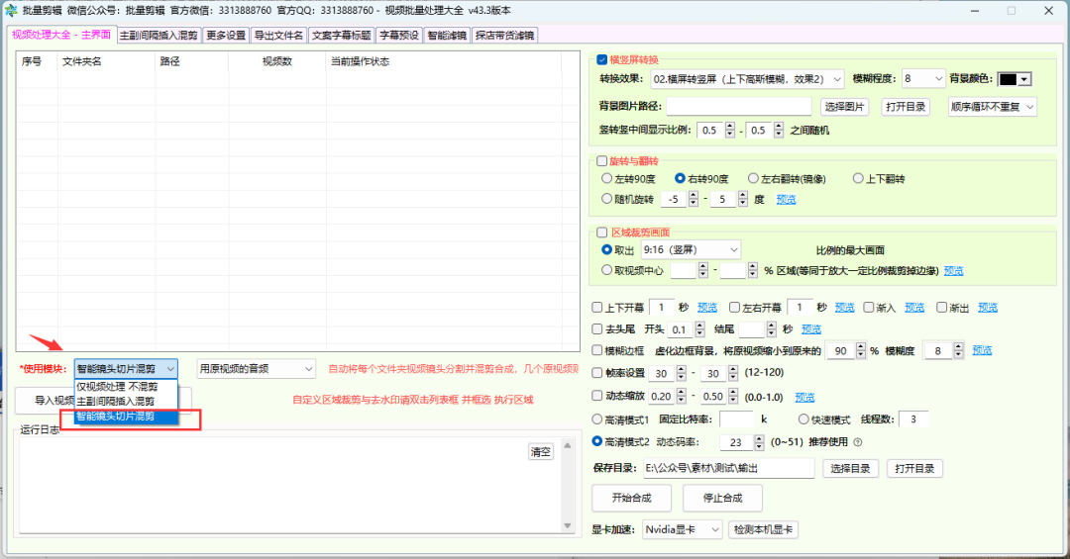Click the 保存目录 path input field

pos(727,468)
